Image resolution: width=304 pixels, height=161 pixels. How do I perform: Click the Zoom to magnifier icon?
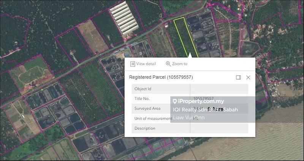click(x=168, y=64)
